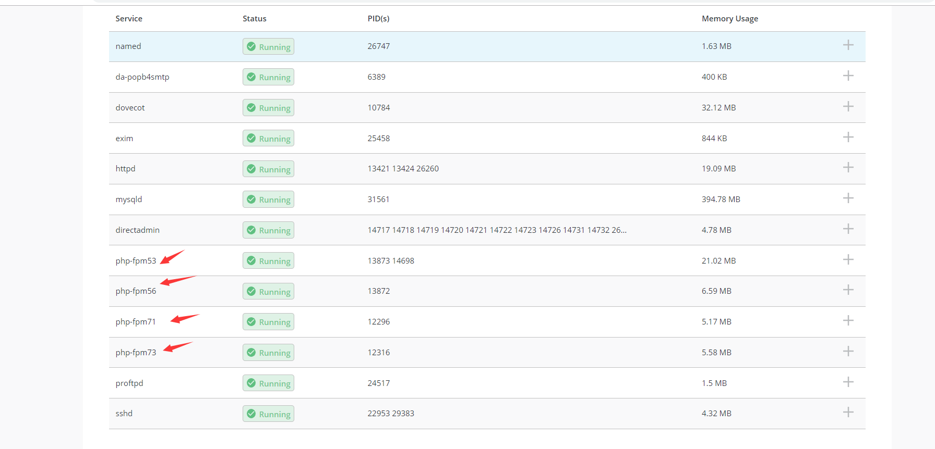Viewport: 935px width, 449px height.
Task: Click the Service column header
Action: (129, 19)
